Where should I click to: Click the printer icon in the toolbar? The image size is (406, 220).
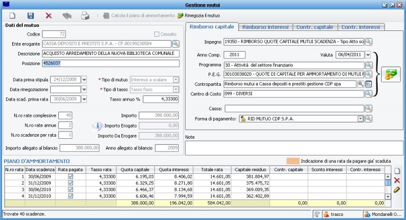[x=85, y=16]
